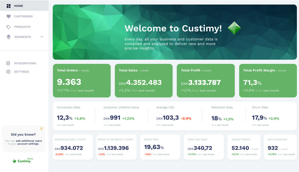Click Average CAC value DKK103,3
The image size is (299, 172).
[x=168, y=118]
